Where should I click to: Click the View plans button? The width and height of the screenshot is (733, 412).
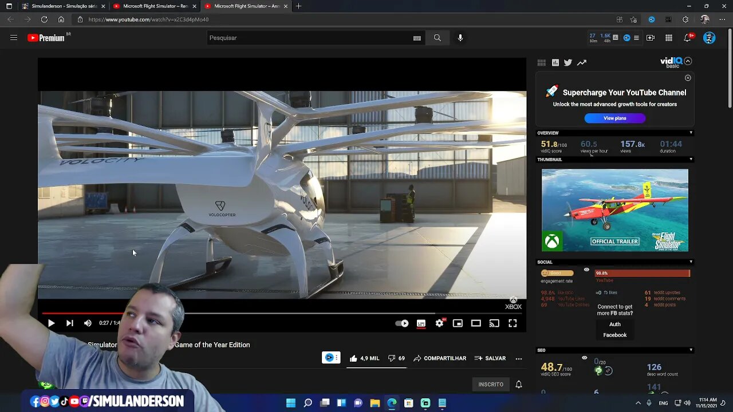point(615,118)
